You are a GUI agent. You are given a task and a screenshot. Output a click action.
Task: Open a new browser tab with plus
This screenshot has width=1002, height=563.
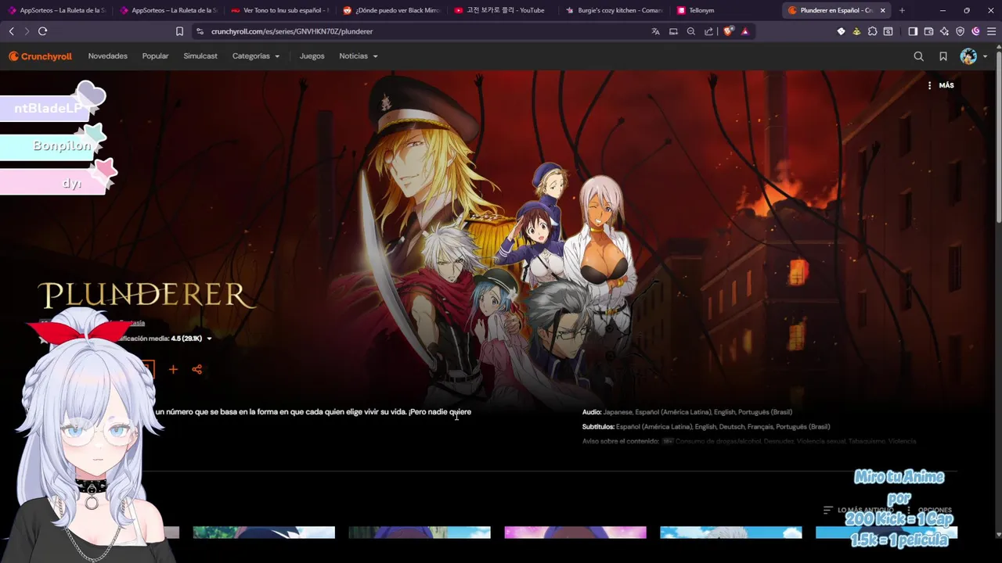pyautogui.click(x=902, y=10)
